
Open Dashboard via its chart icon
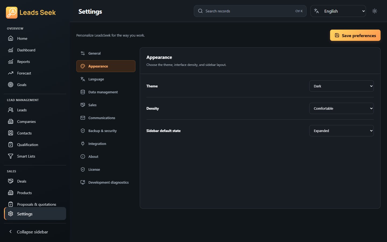(10, 50)
